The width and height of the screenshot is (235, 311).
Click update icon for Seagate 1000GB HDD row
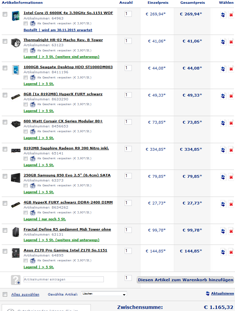click(223, 69)
